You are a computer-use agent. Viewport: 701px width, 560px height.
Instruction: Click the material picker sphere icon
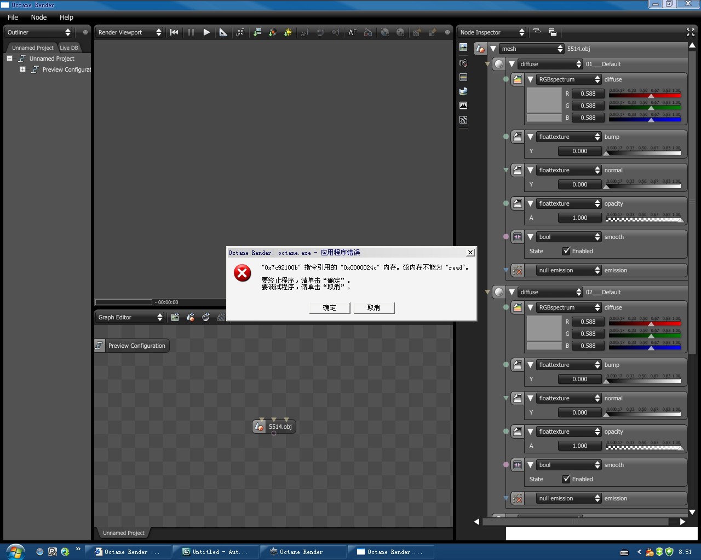pyautogui.click(x=272, y=32)
